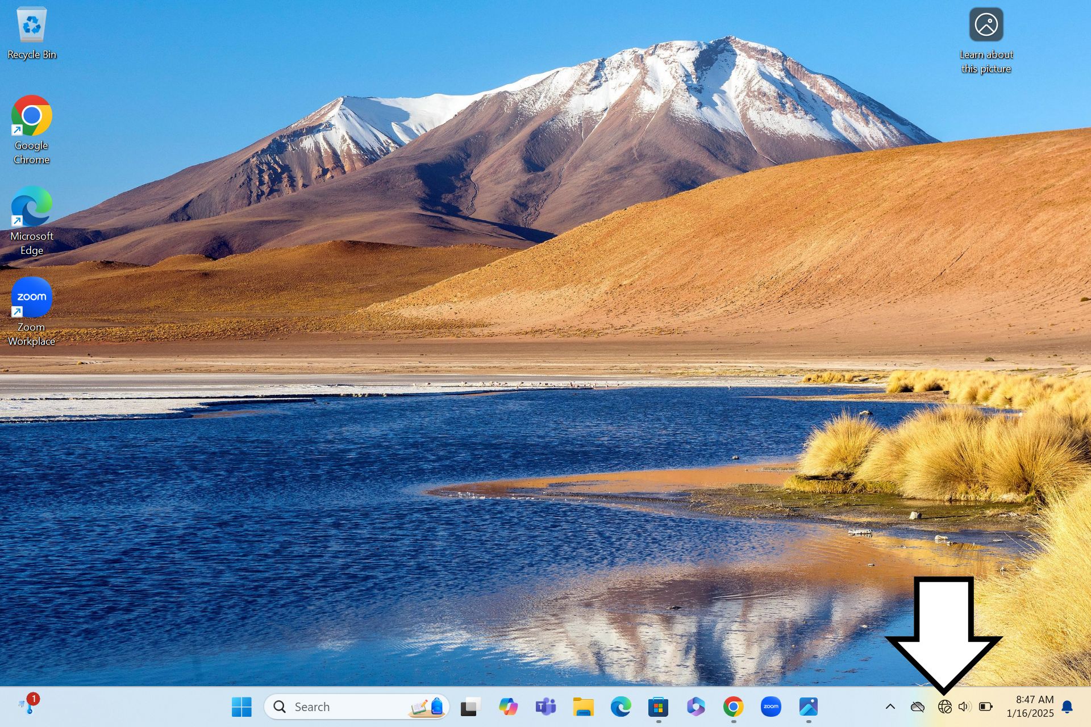Open network globe quick settings
Image resolution: width=1091 pixels, height=727 pixels.
point(944,707)
